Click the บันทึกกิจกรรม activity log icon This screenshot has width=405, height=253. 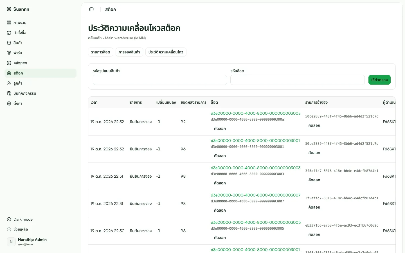click(9, 93)
